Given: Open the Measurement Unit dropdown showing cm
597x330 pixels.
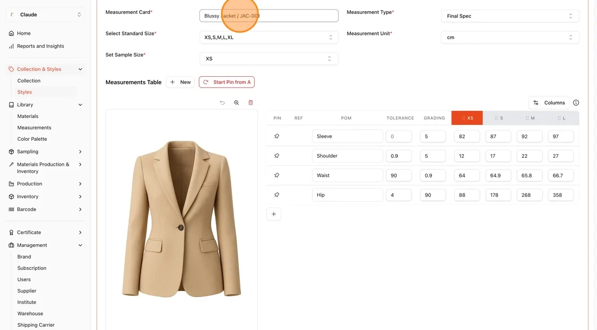Looking at the screenshot, I should 510,37.
